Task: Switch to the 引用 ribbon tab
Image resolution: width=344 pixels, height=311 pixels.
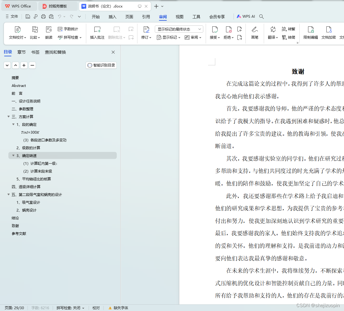Action: 146,17
